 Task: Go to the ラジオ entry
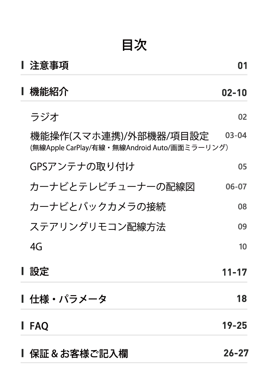pos(44,117)
